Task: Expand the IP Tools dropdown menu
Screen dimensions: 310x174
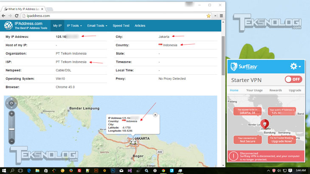Action: point(74,25)
